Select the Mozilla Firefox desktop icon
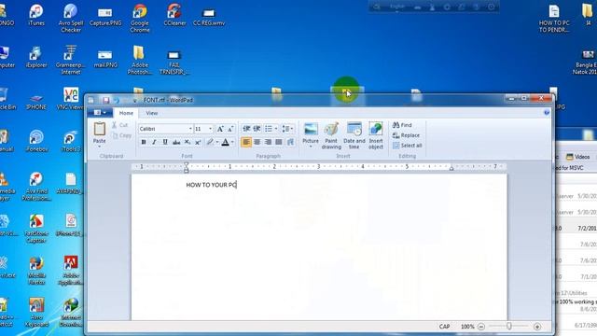Screen dimensions: 597x336 click(x=36, y=271)
